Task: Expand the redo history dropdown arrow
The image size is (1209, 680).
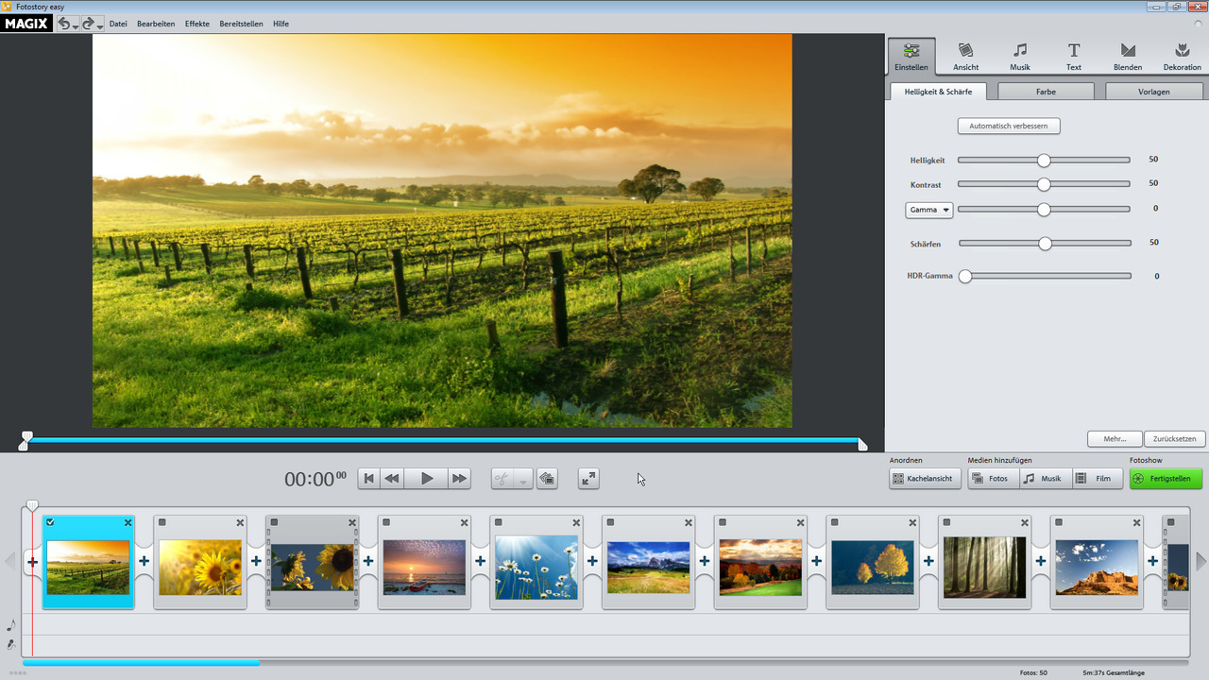Action: [x=100, y=25]
